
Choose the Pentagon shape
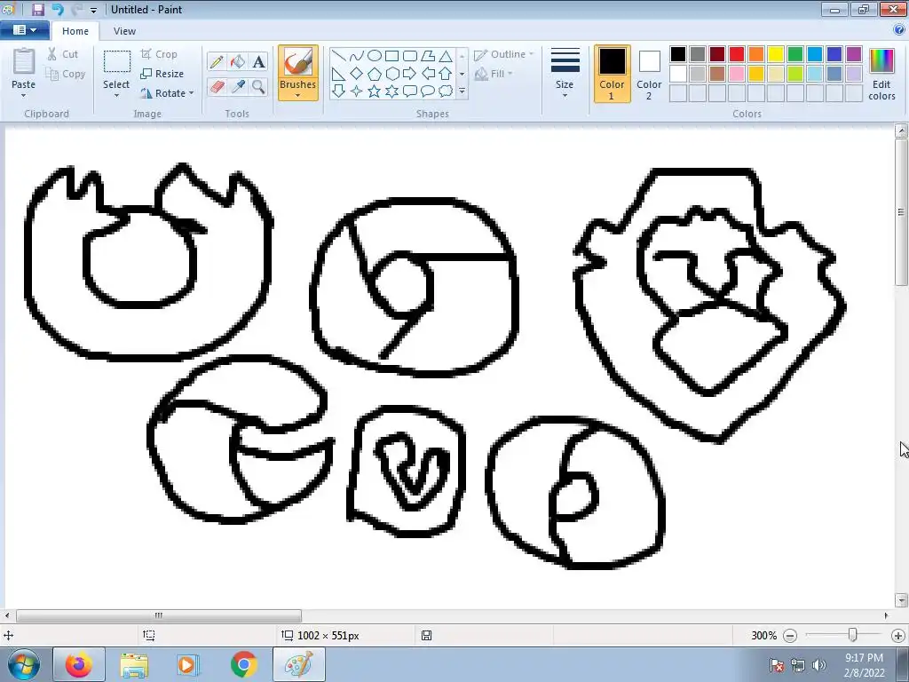pyautogui.click(x=375, y=74)
